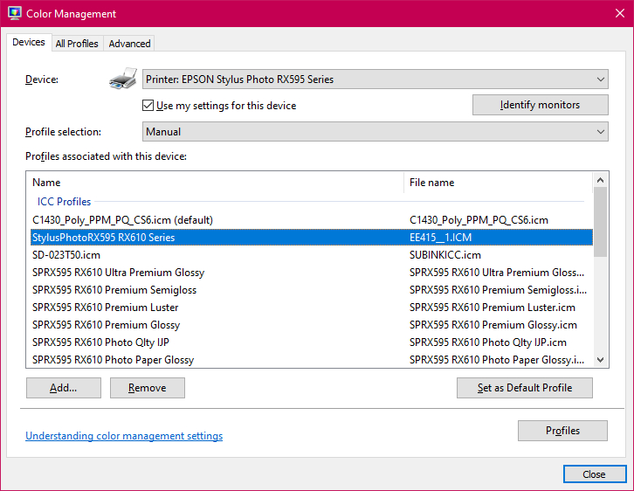The height and width of the screenshot is (491, 634).
Task: Click the Profiles button
Action: click(562, 431)
